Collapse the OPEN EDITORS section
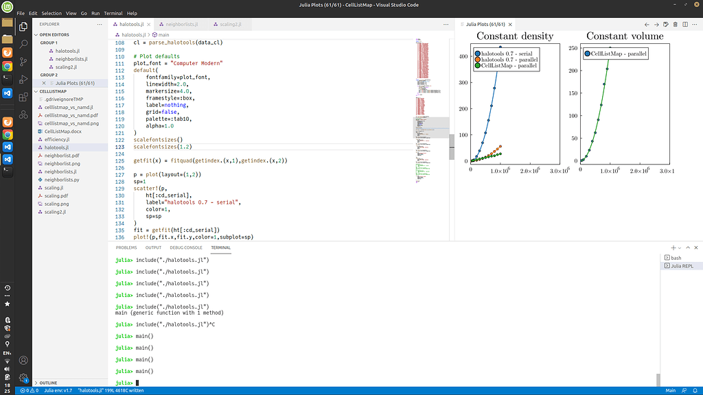The width and height of the screenshot is (703, 395). [x=55, y=34]
